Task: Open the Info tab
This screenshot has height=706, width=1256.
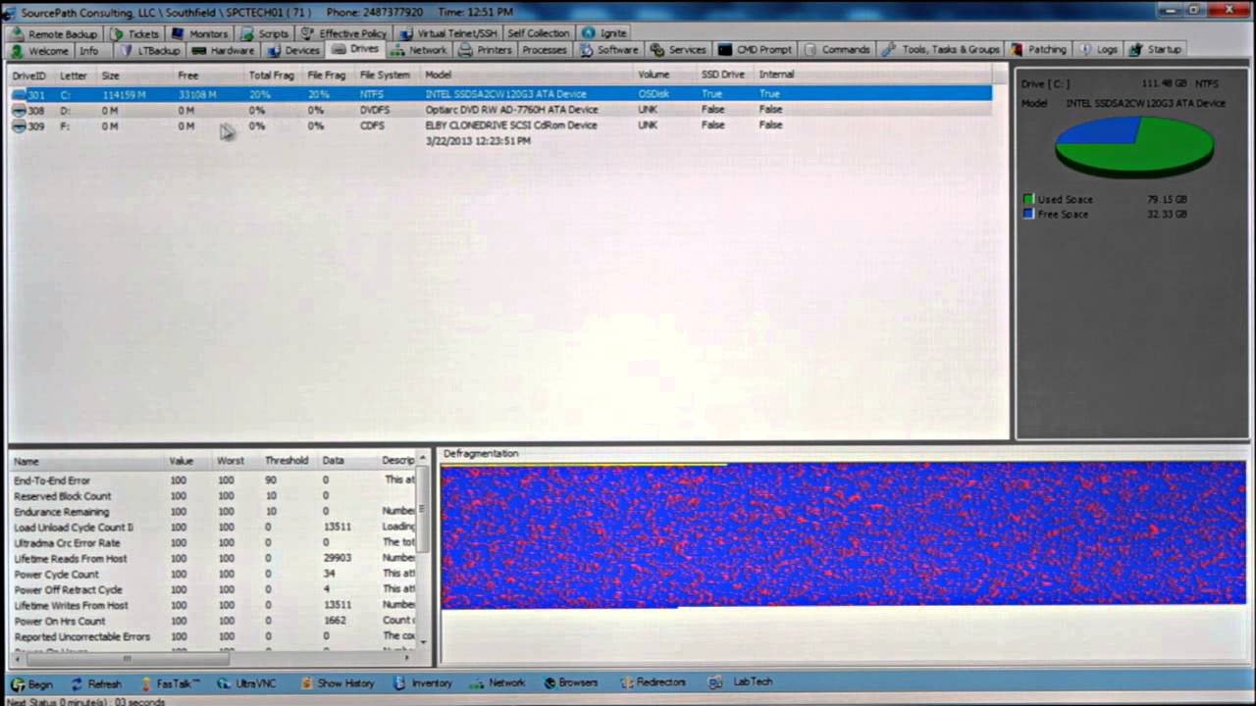Action: pos(89,50)
